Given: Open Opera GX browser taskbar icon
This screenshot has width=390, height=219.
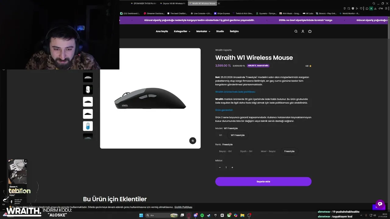Looking at the screenshot, I should pos(189,215).
